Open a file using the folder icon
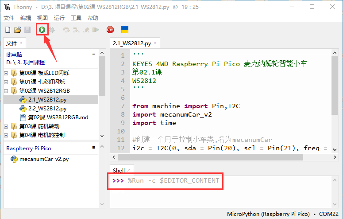Viewport: 343px width, 219px height. (18, 30)
